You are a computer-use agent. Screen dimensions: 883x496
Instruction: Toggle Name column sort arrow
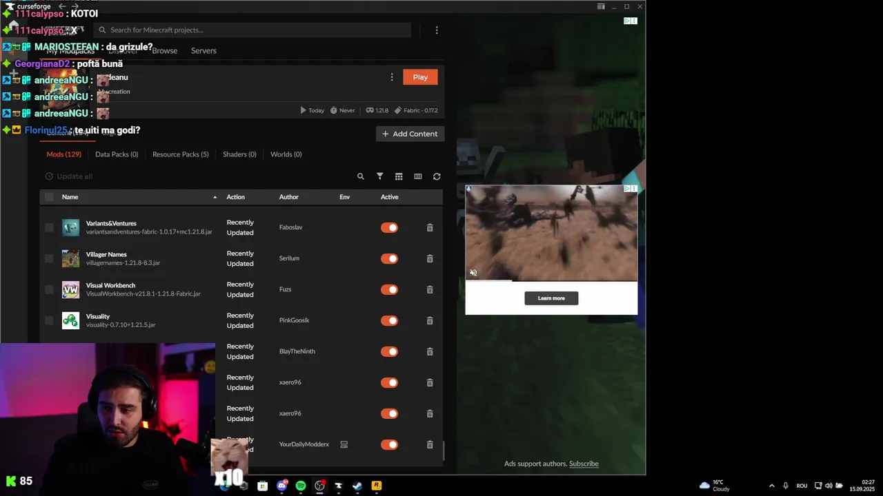pos(215,197)
